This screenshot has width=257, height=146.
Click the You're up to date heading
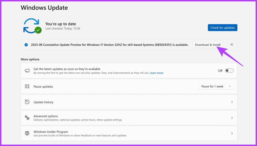pos(61,24)
